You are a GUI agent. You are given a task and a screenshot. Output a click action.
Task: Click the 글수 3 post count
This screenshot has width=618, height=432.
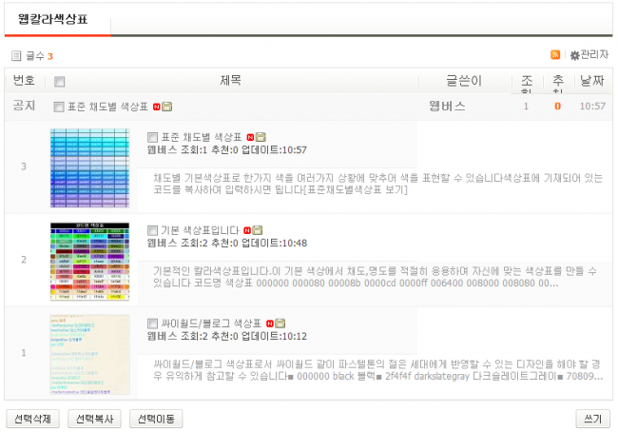pos(39,56)
